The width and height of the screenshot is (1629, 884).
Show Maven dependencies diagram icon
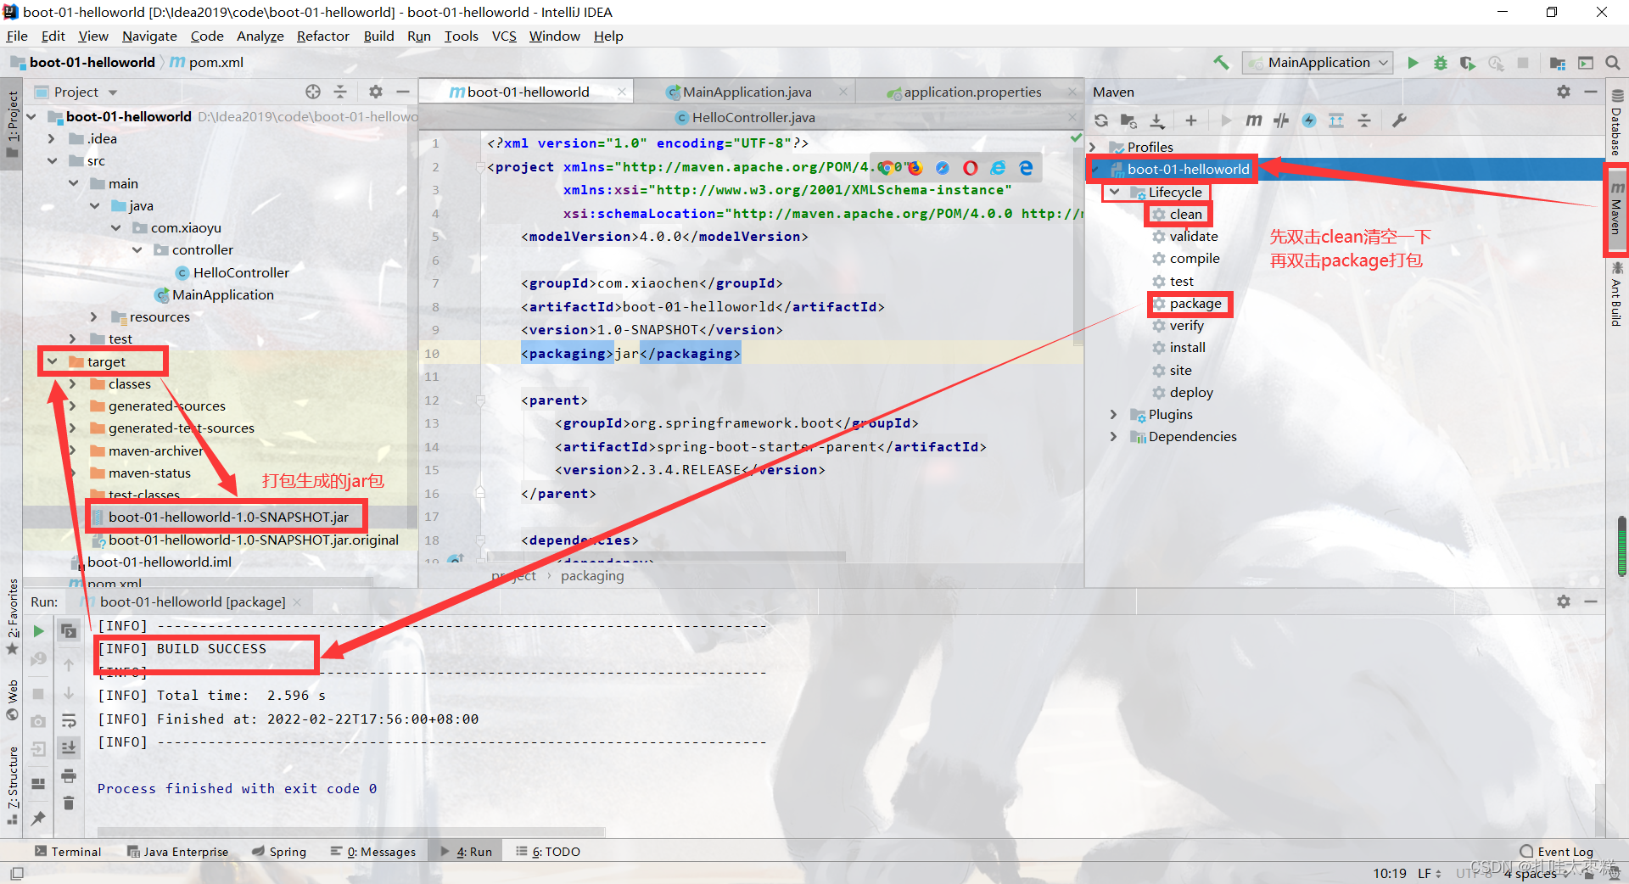pos(1336,120)
